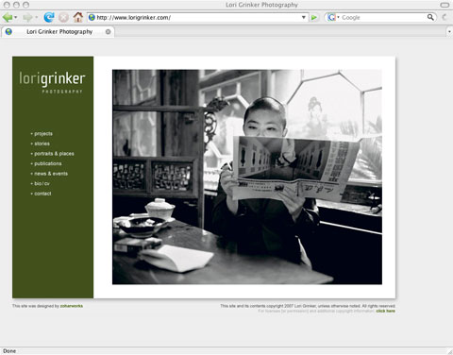Select the Lori Grinker Photography tab
This screenshot has height=355, width=453.
(59, 31)
